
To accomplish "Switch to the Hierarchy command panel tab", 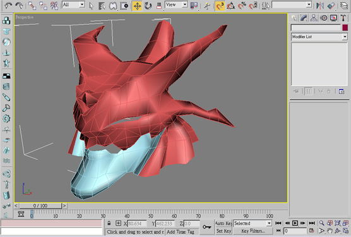I will tap(314, 18).
